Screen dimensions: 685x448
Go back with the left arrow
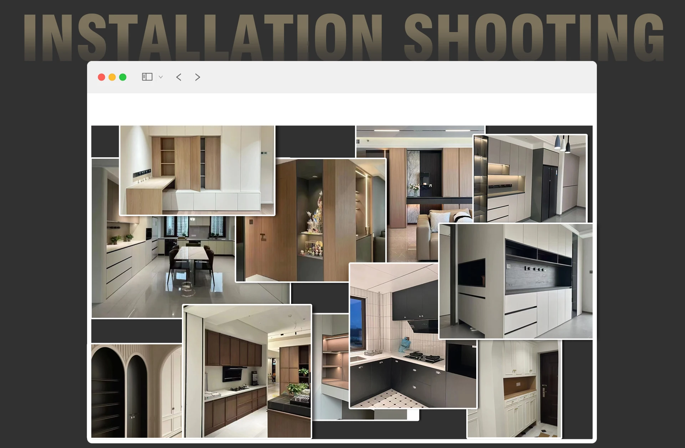pyautogui.click(x=179, y=77)
